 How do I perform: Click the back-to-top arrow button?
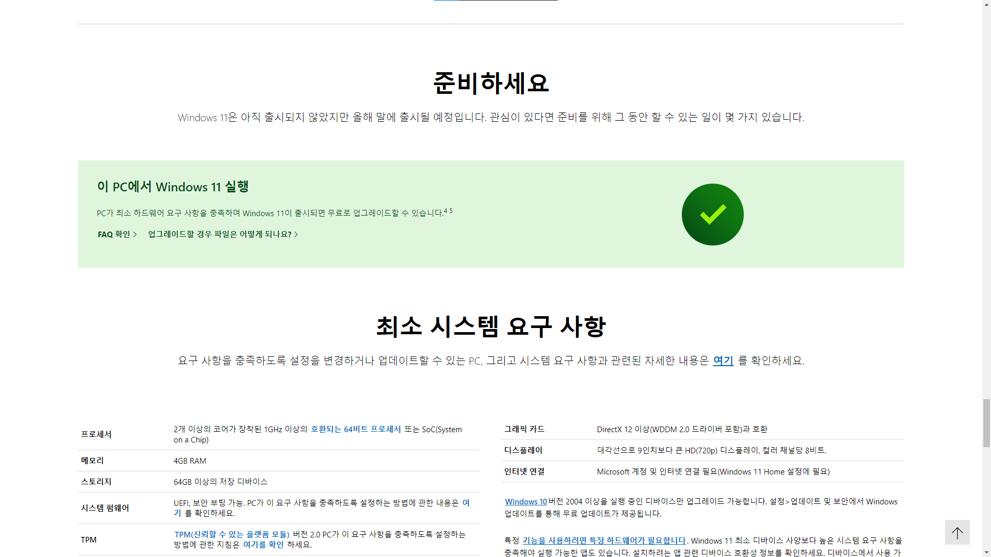pos(957,532)
